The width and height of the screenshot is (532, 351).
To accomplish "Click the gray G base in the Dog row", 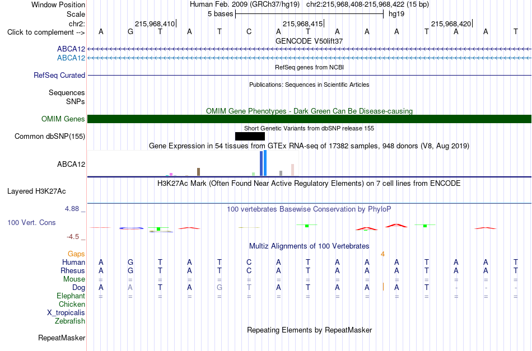I will (220, 288).
